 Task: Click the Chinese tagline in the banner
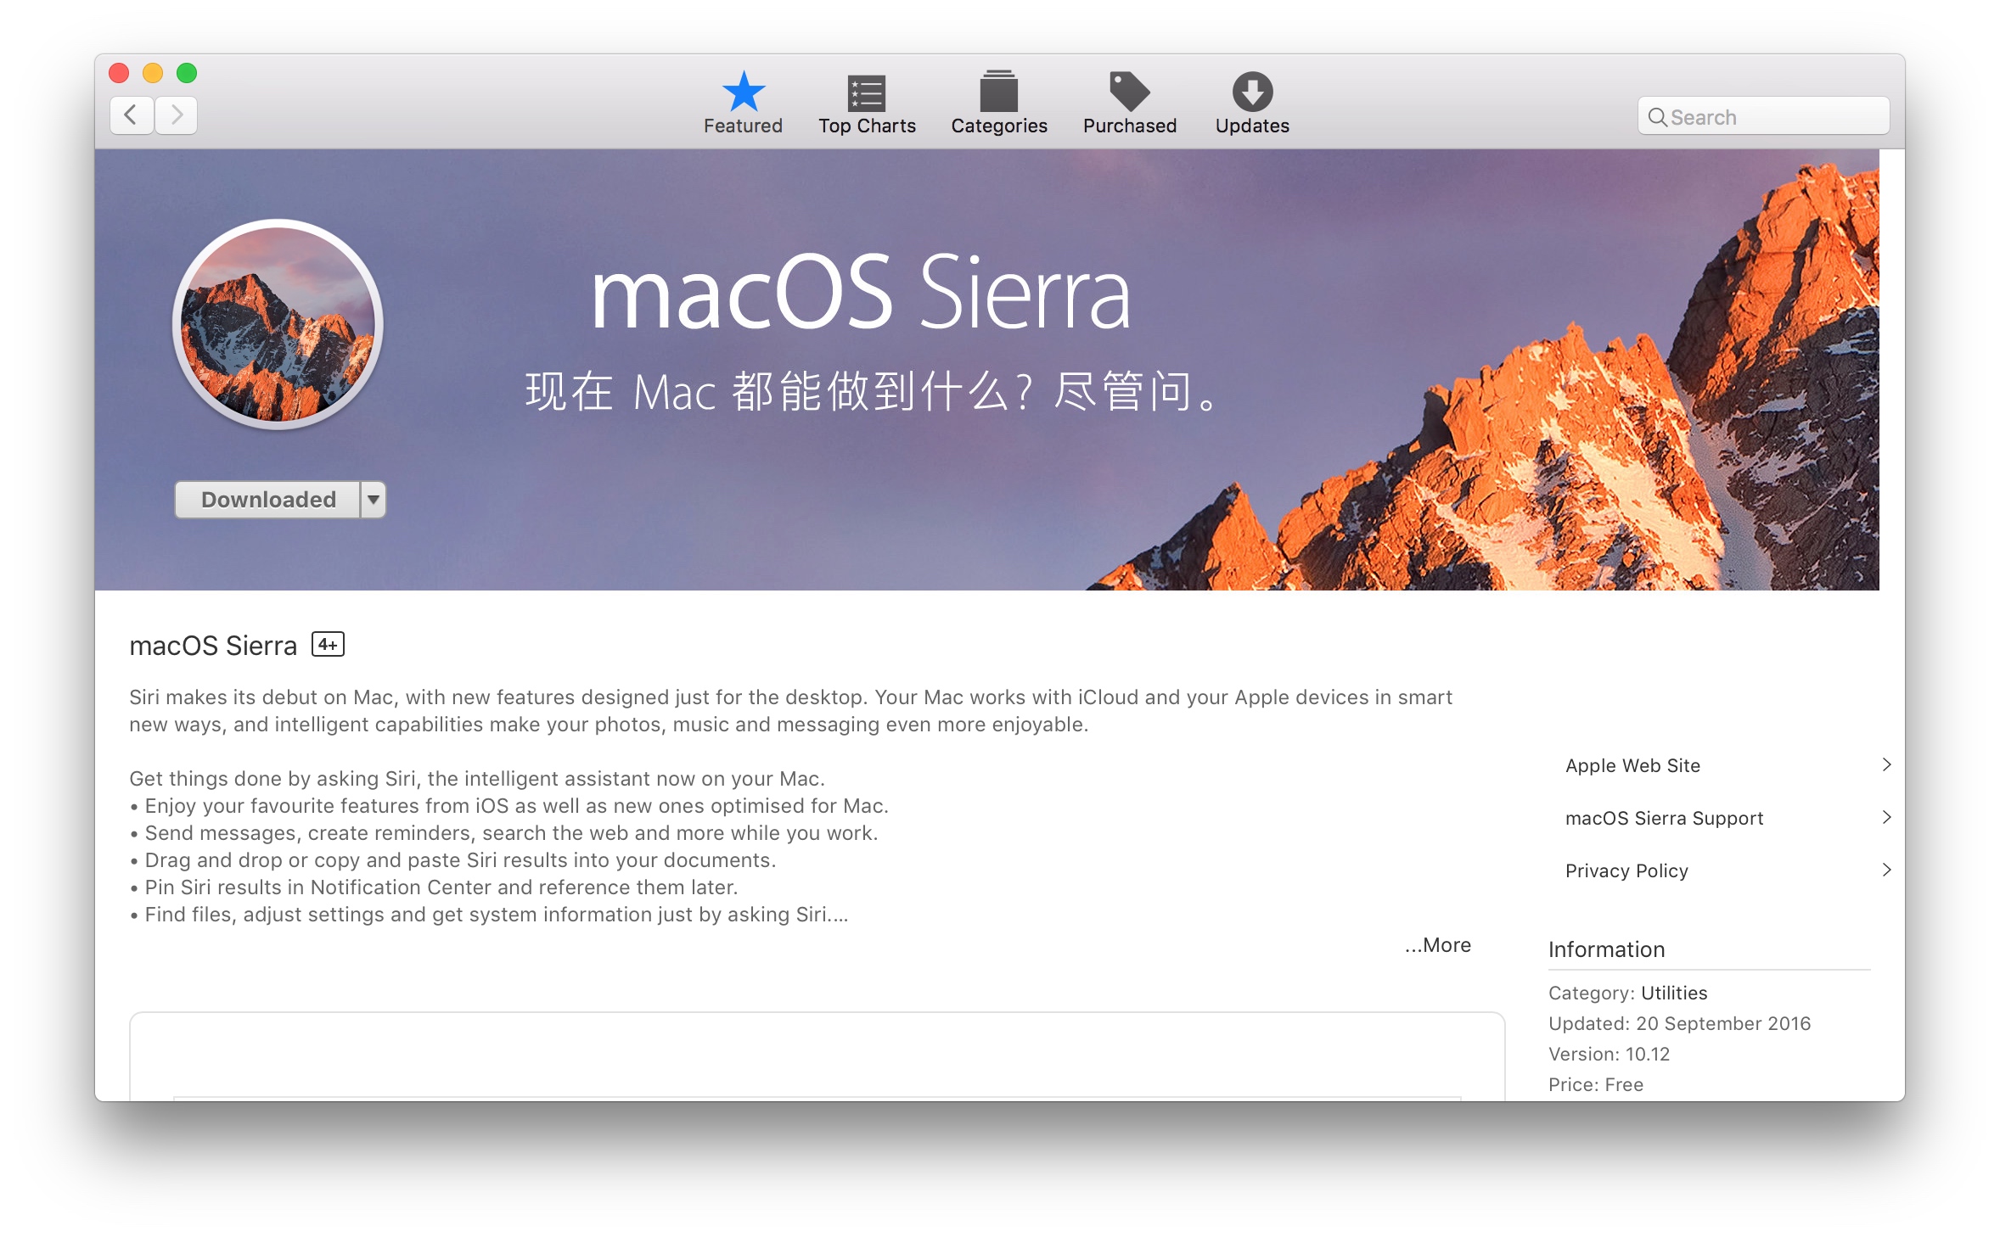[x=874, y=392]
